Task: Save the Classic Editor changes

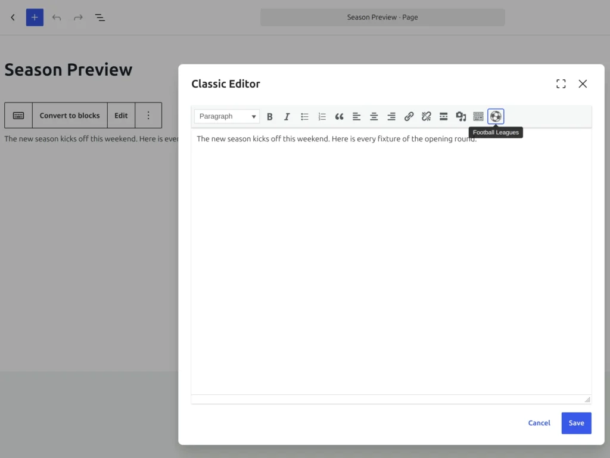Action: 576,423
